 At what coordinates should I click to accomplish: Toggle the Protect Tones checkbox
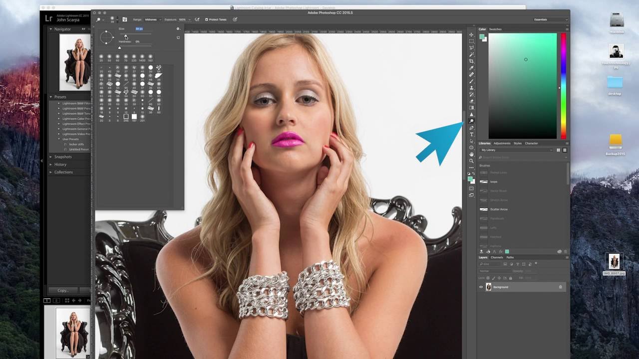[x=207, y=19]
